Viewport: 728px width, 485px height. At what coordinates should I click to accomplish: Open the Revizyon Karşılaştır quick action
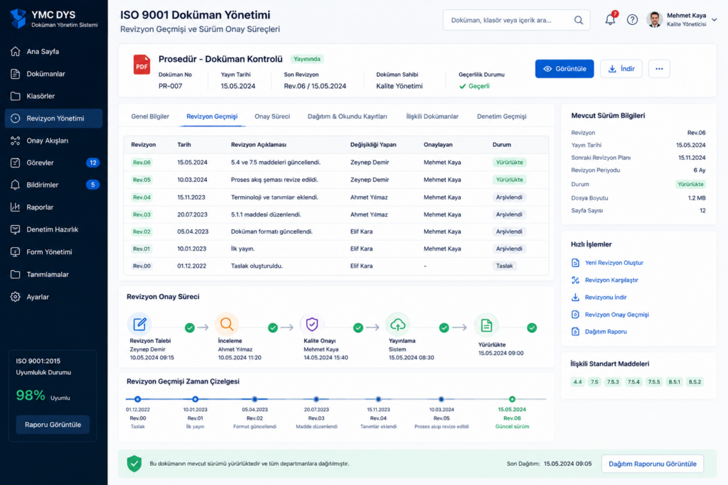coord(611,280)
